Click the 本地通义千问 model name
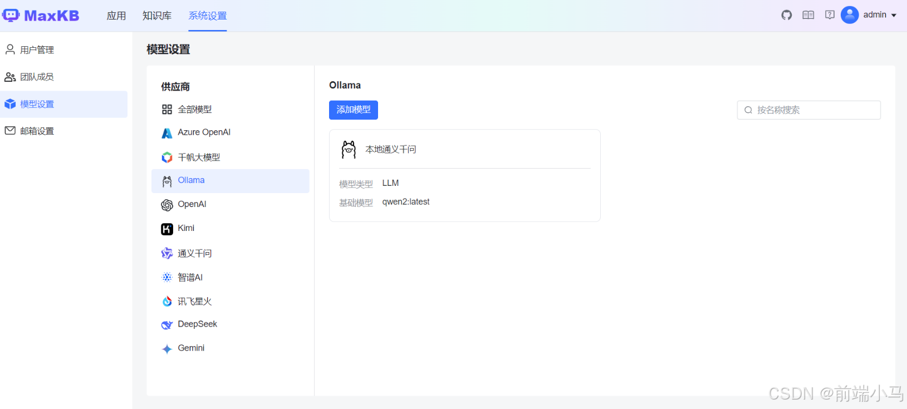Viewport: 907px width, 409px height. (x=391, y=149)
